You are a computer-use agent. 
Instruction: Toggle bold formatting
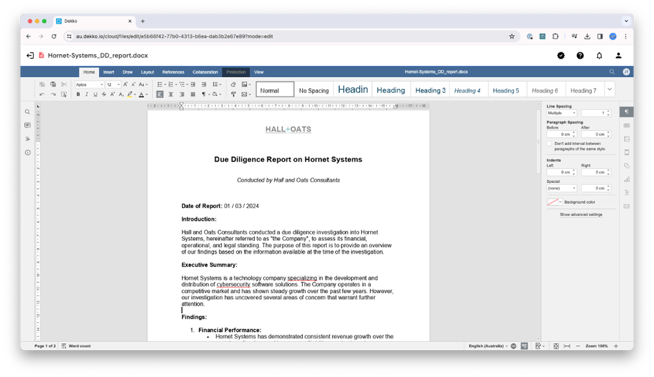[78, 94]
